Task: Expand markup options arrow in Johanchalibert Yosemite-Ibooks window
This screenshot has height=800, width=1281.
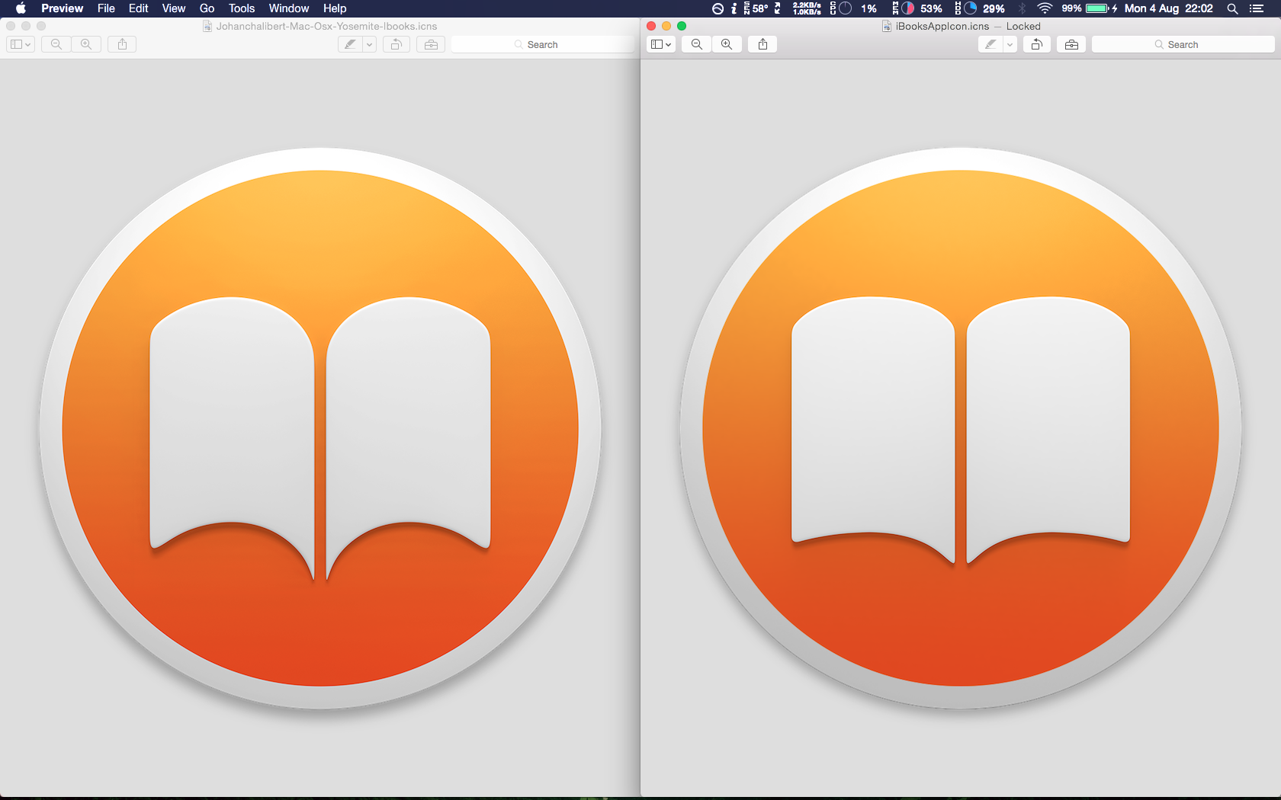Action: pyautogui.click(x=369, y=44)
